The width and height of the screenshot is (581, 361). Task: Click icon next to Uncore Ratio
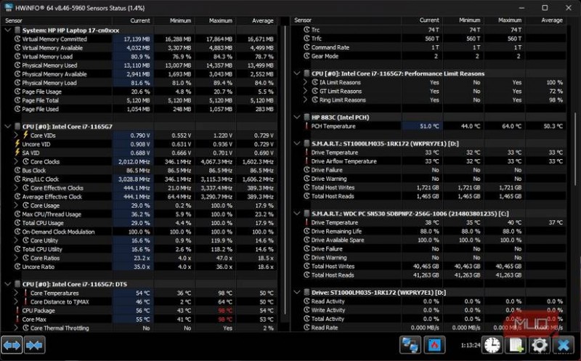17,267
